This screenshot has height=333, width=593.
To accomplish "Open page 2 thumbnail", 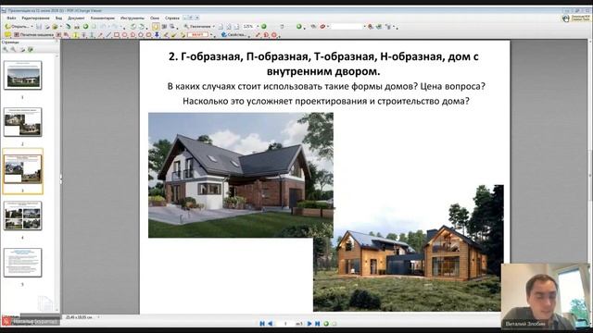I will [x=22, y=122].
